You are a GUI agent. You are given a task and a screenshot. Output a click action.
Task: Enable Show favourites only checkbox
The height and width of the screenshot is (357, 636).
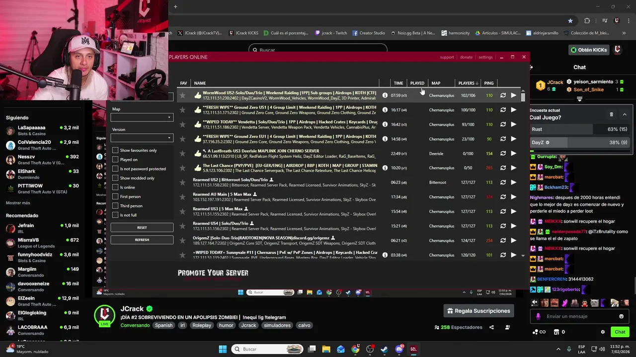[x=115, y=150]
